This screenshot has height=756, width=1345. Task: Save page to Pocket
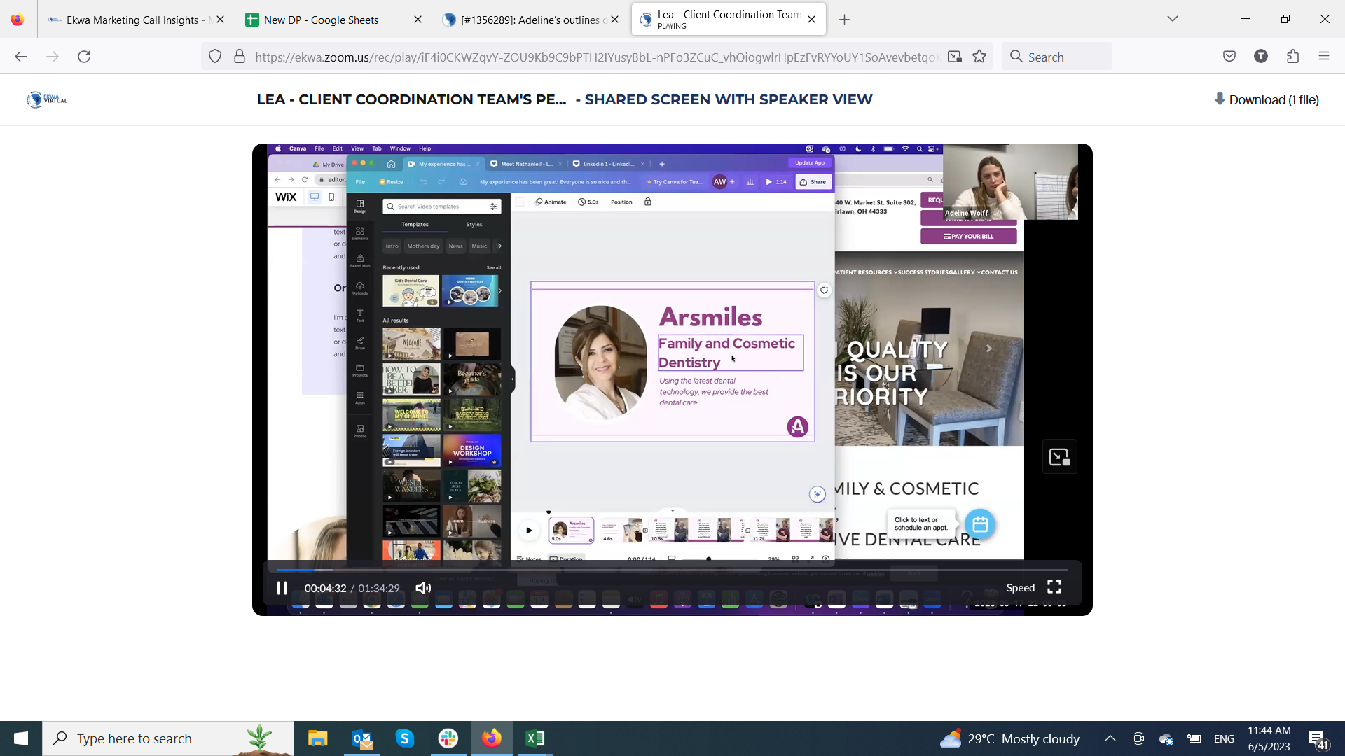[x=1229, y=57]
